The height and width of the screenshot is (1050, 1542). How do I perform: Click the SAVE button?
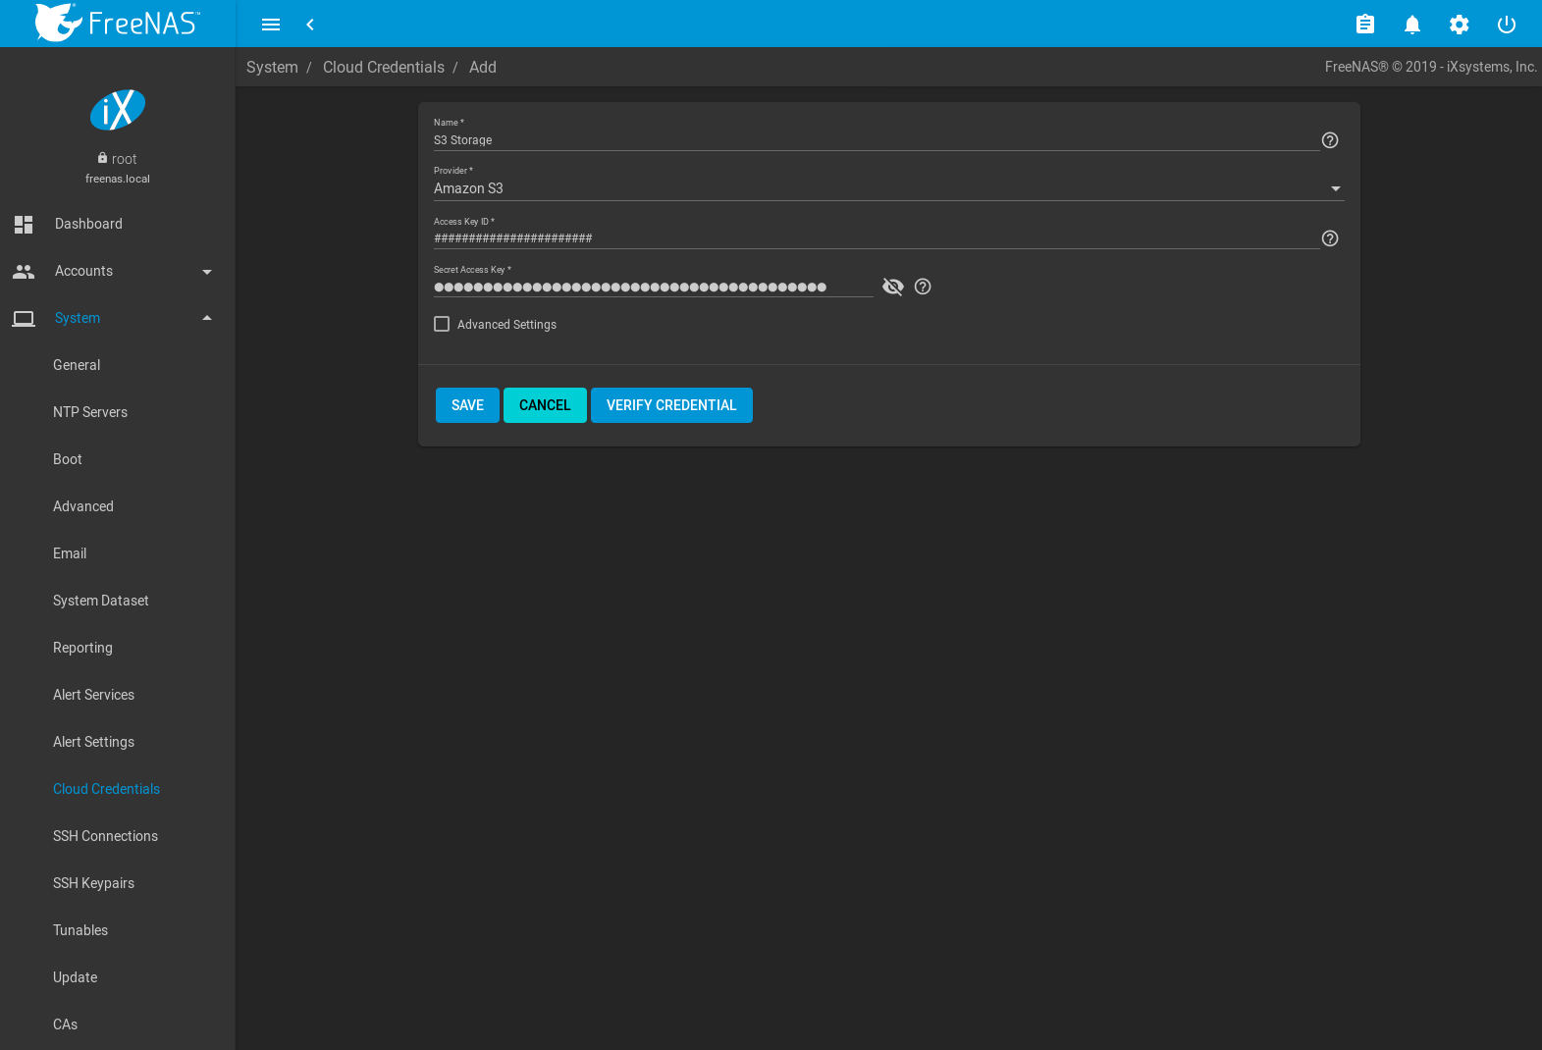point(467,405)
